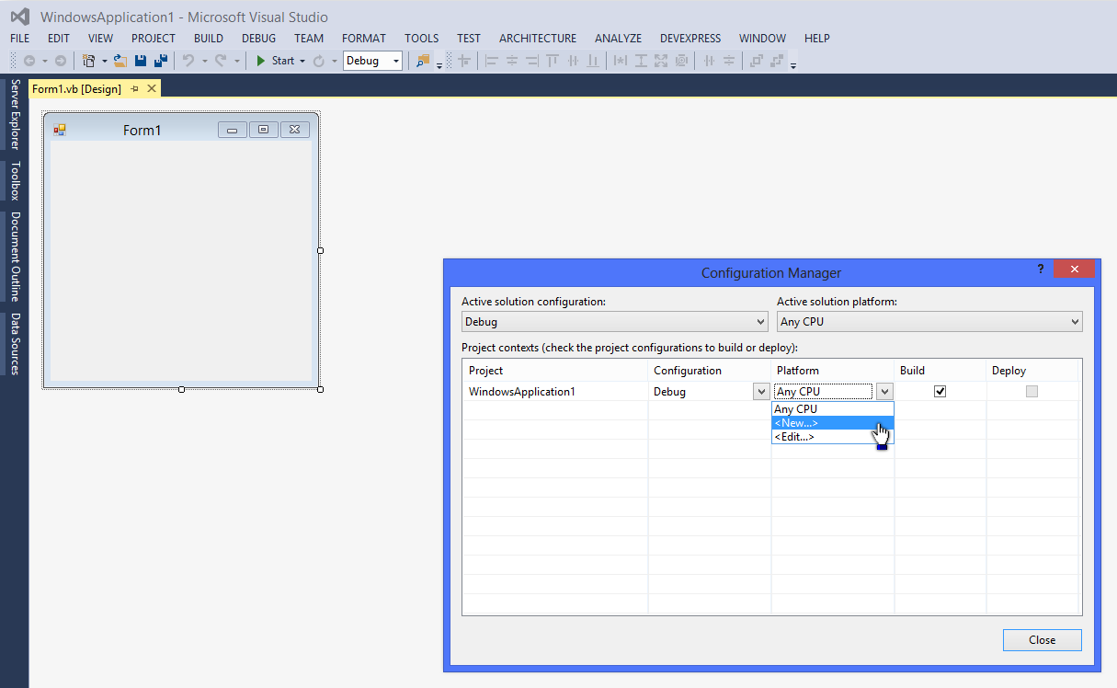
Task: Click the Close button in Configuration Manager
Action: coord(1042,640)
